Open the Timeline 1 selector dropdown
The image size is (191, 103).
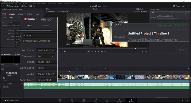point(97,9)
